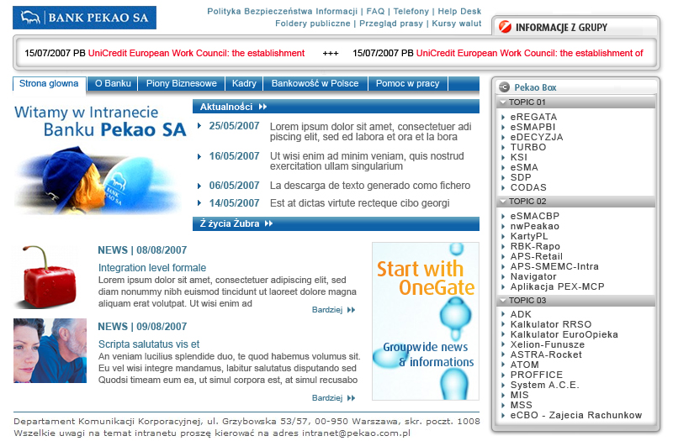Click the arrow bullet next to 25/05/2007
The image size is (673, 441).
(199, 126)
